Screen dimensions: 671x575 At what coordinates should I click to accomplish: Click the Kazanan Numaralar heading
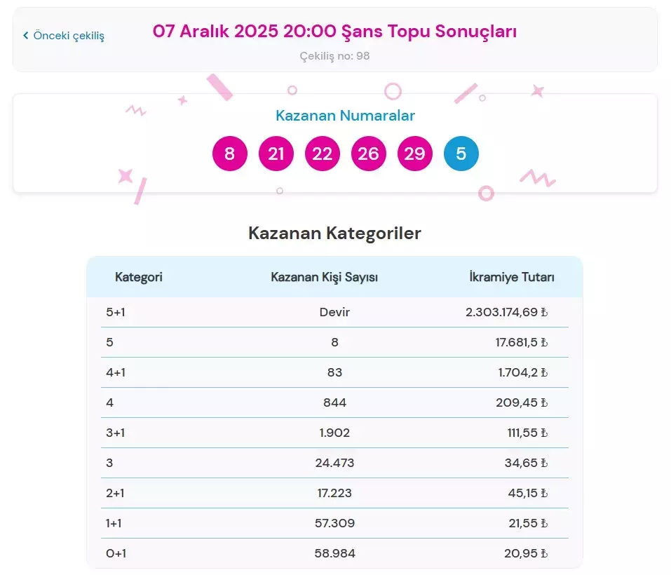346,115
